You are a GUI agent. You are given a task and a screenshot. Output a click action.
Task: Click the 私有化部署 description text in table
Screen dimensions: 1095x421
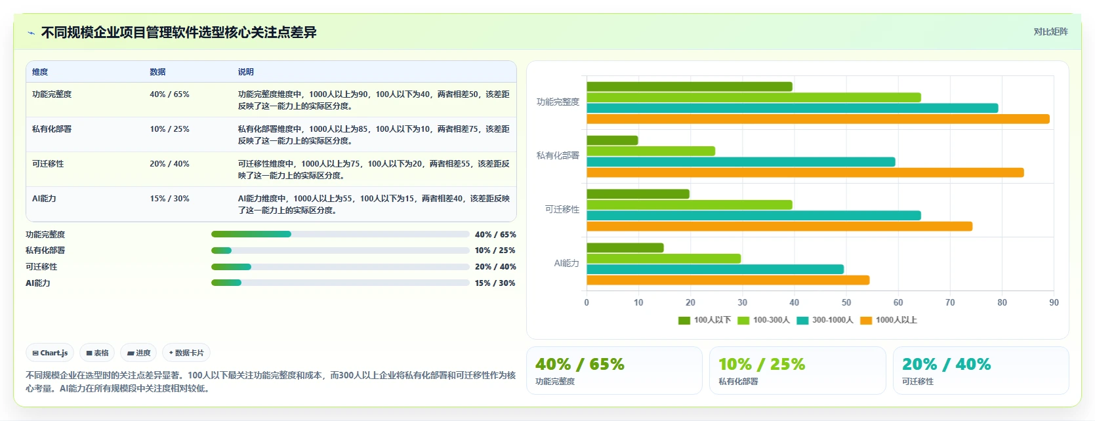point(373,135)
